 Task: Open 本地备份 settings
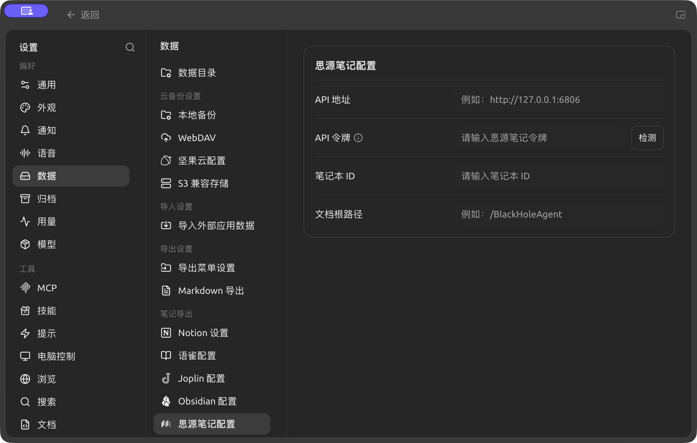(212, 115)
